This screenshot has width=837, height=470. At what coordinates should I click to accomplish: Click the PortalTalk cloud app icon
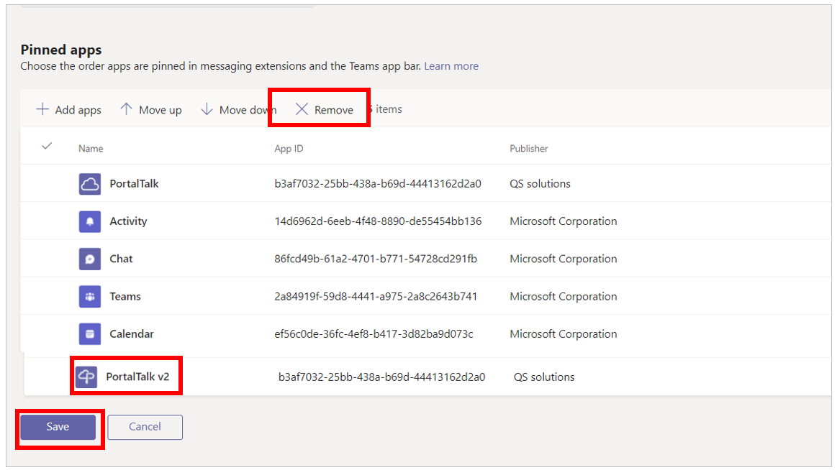pyautogui.click(x=90, y=184)
